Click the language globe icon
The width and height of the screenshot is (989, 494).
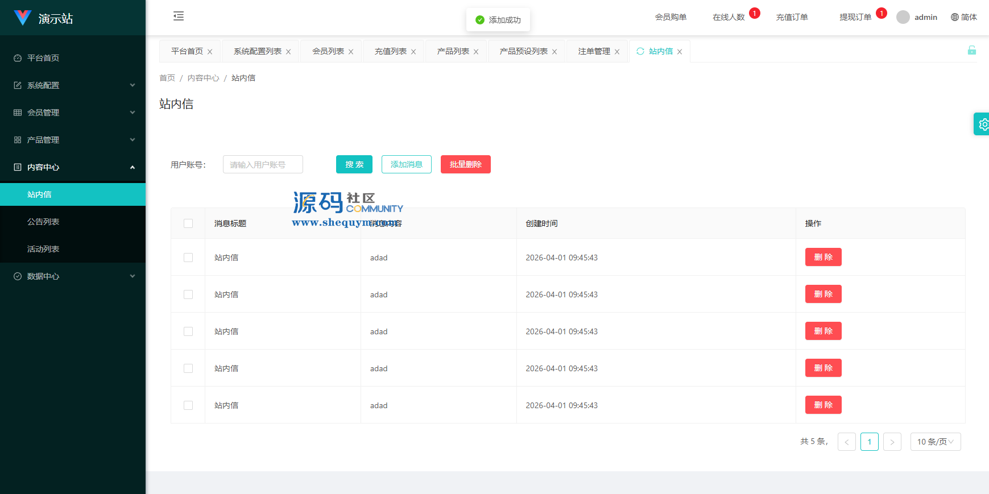coord(954,17)
